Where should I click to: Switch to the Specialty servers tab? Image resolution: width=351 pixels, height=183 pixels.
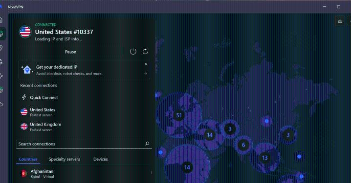pos(64,159)
